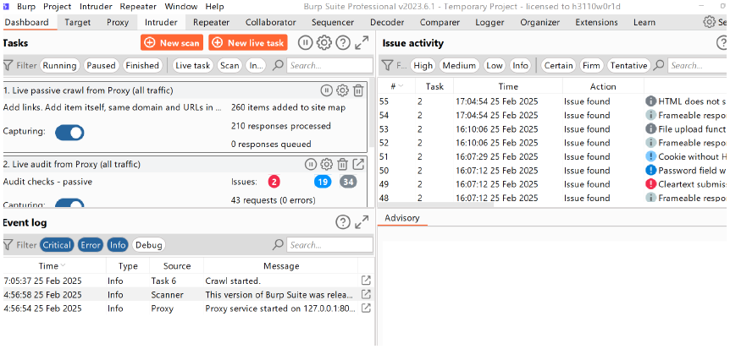Delete the Live audit from Proxy task
730x349 pixels.
pos(342,164)
